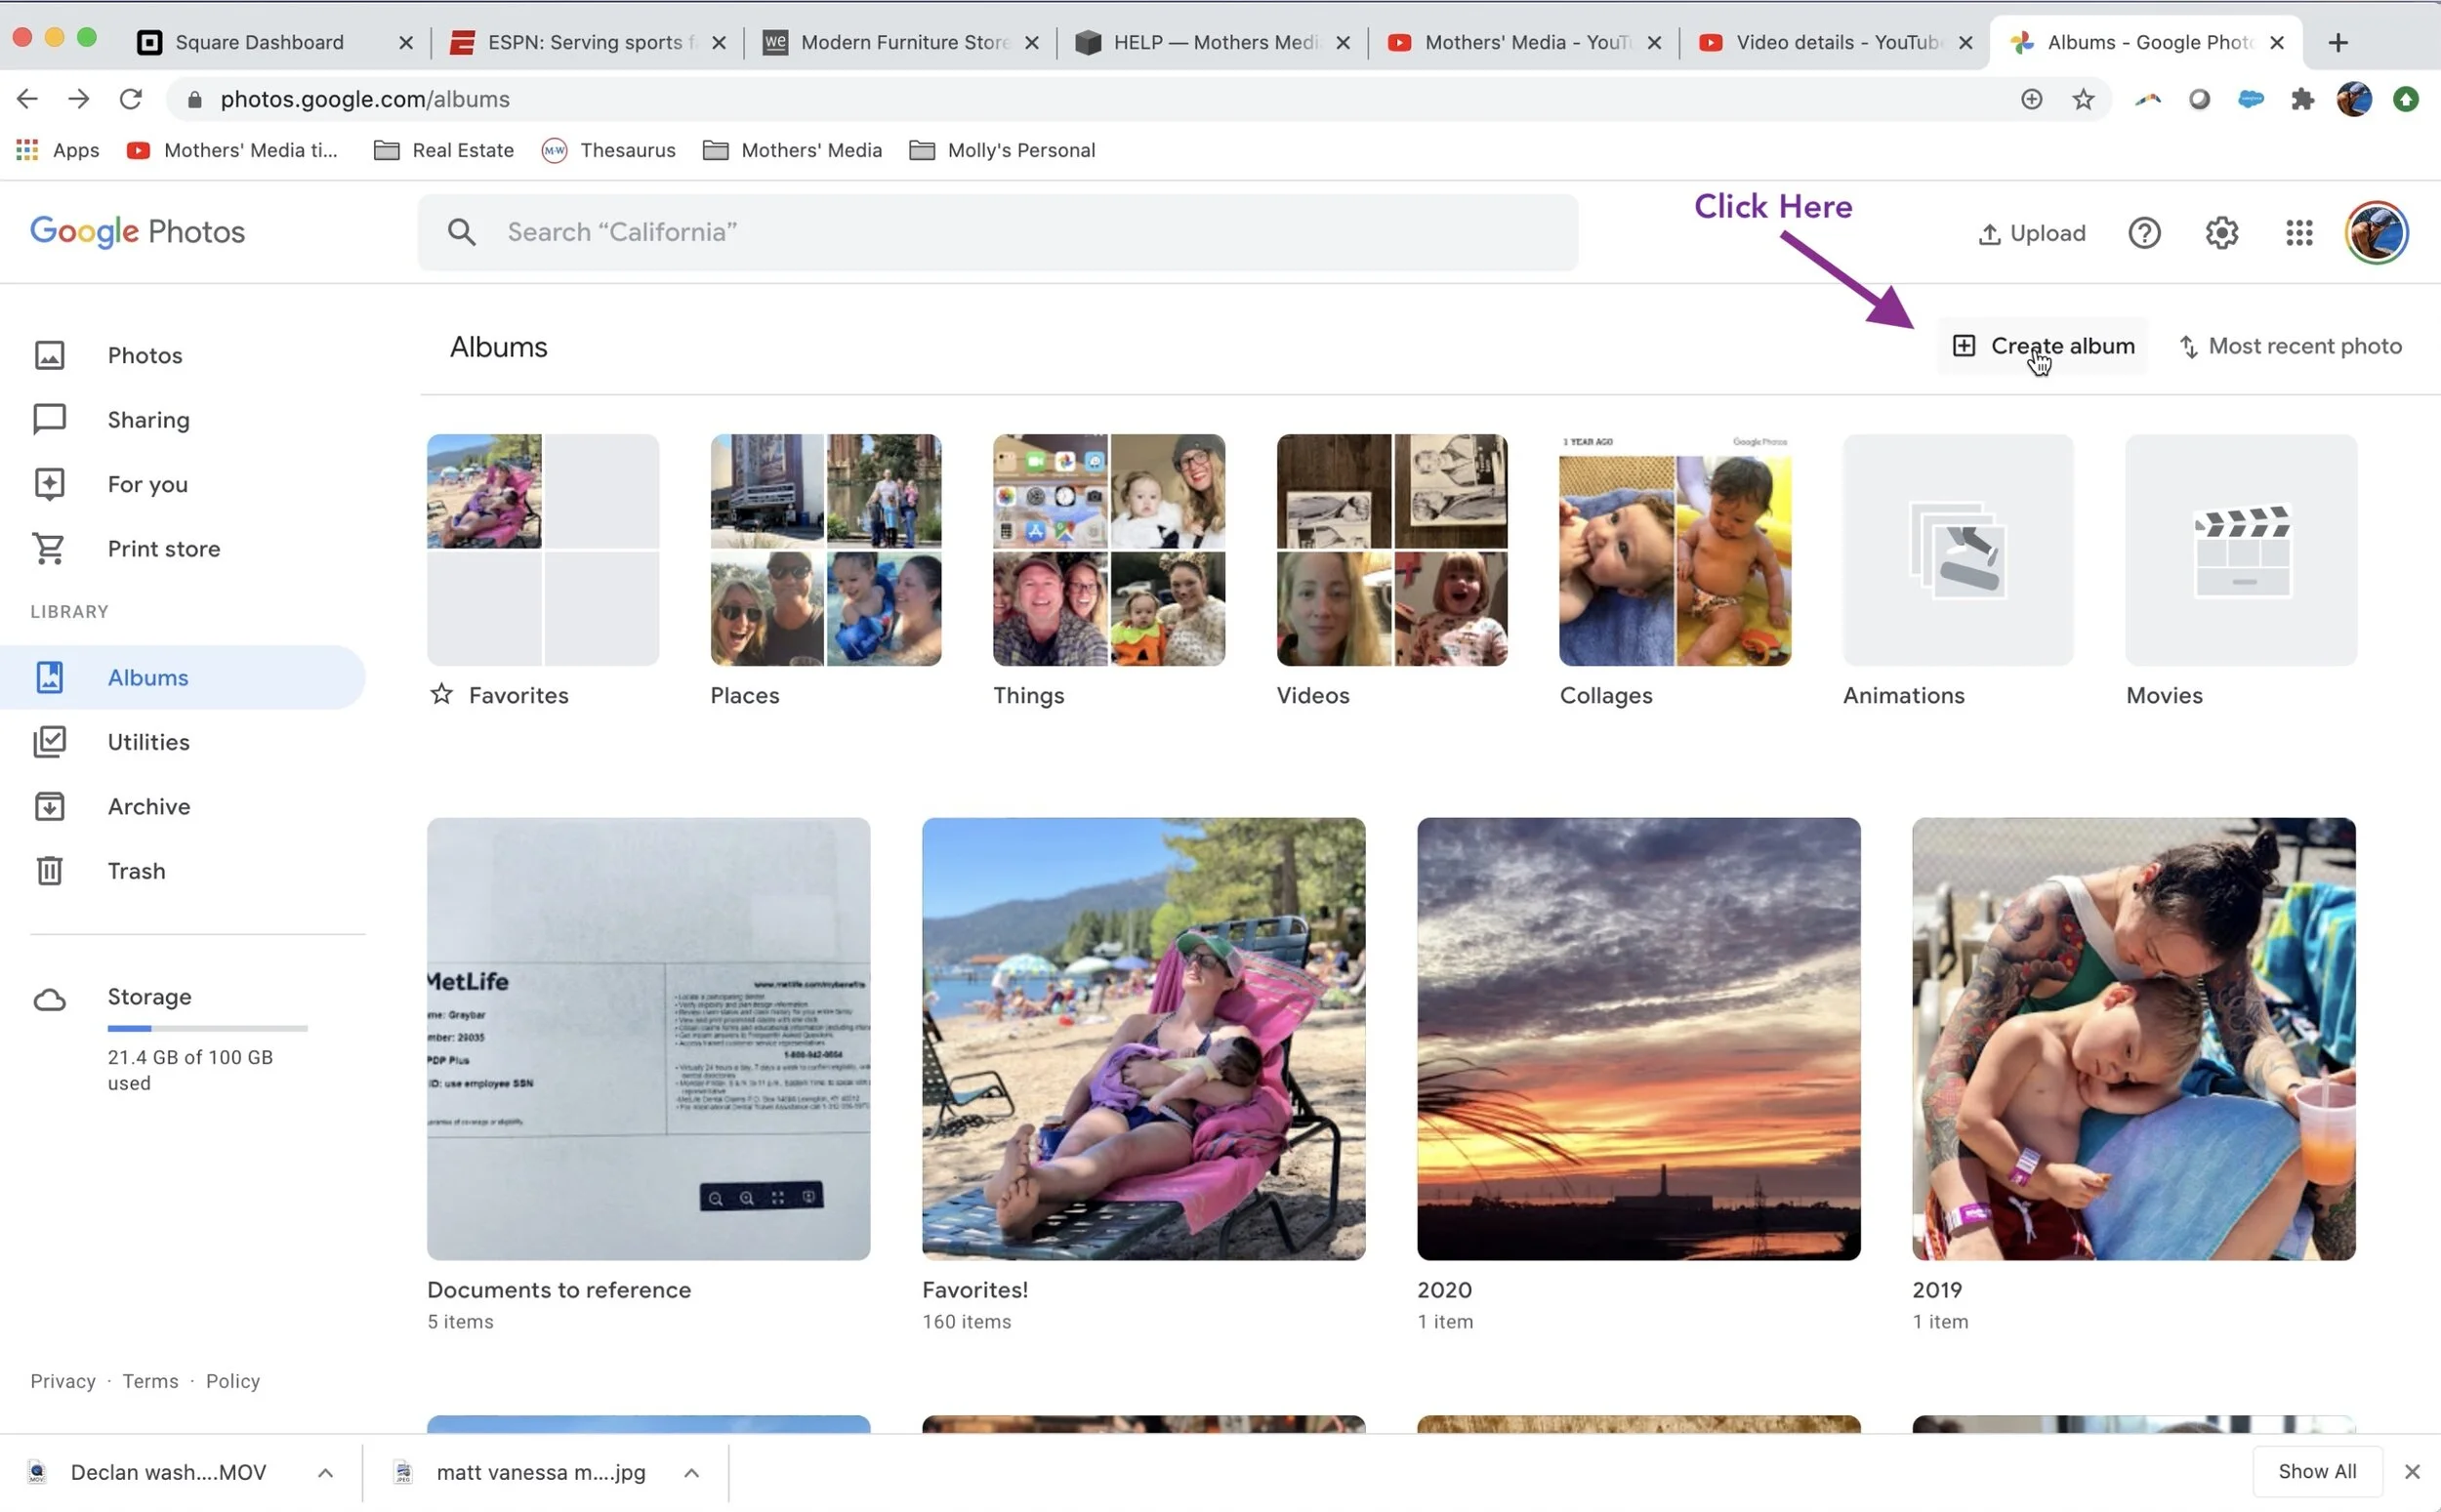Open Mothers' Media bookmarks folder

[792, 150]
